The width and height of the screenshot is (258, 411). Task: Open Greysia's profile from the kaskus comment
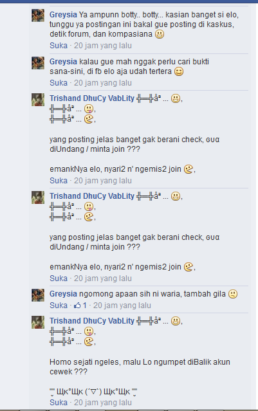tap(63, 15)
